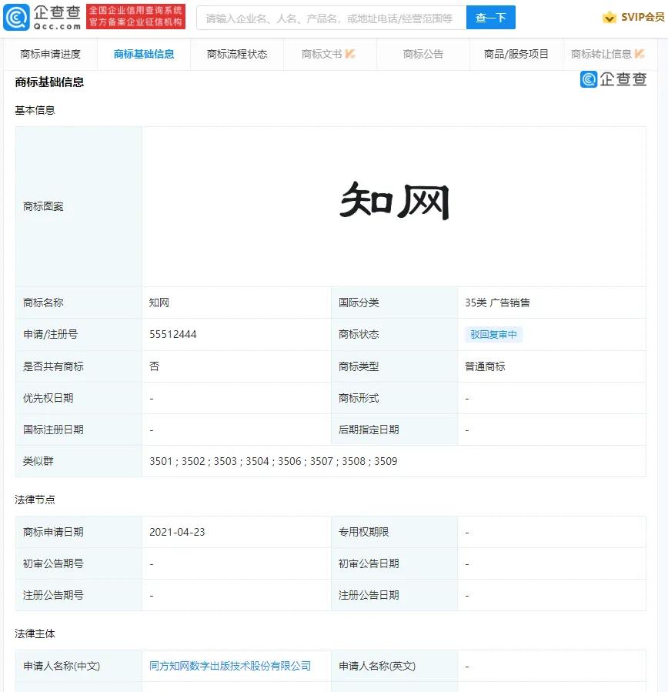The width and height of the screenshot is (668, 692).
Task: Click the 申请/注册号 label
Action: tap(50, 335)
